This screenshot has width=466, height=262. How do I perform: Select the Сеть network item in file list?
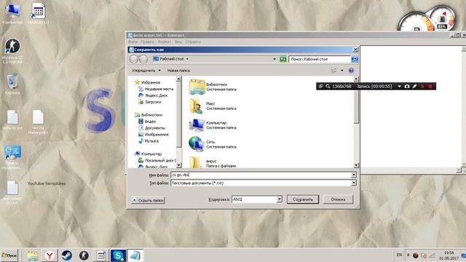[213, 144]
